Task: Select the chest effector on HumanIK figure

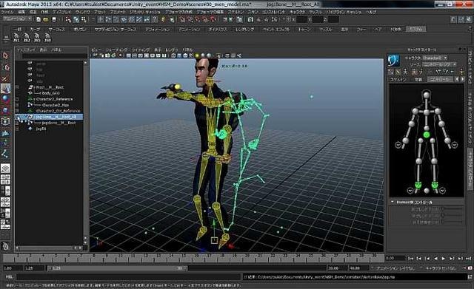Action: (427, 112)
